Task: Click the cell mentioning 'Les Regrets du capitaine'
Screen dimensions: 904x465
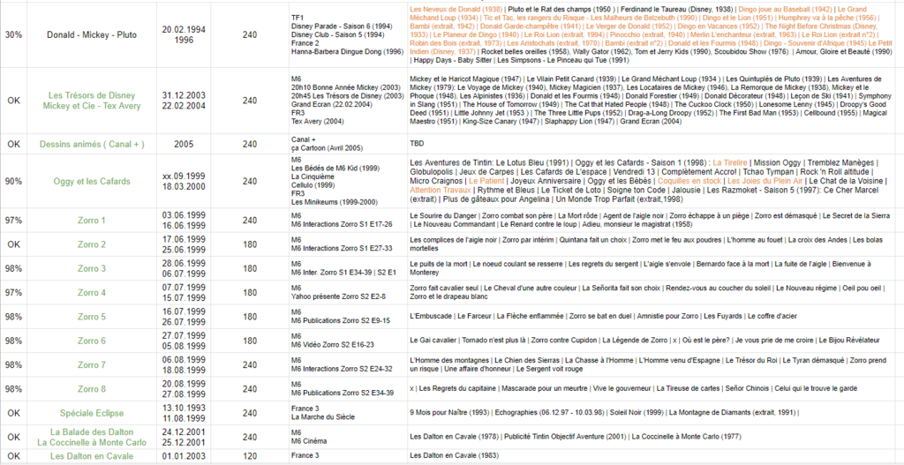Action: [x=652, y=389]
